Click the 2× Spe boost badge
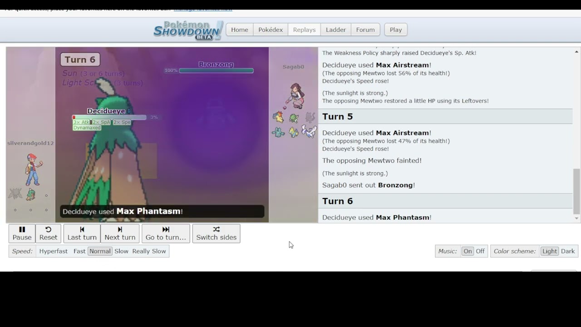Screen dimensions: 581x327 pos(122,122)
